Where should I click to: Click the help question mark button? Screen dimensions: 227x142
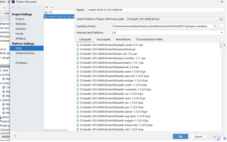tap(15, 136)
